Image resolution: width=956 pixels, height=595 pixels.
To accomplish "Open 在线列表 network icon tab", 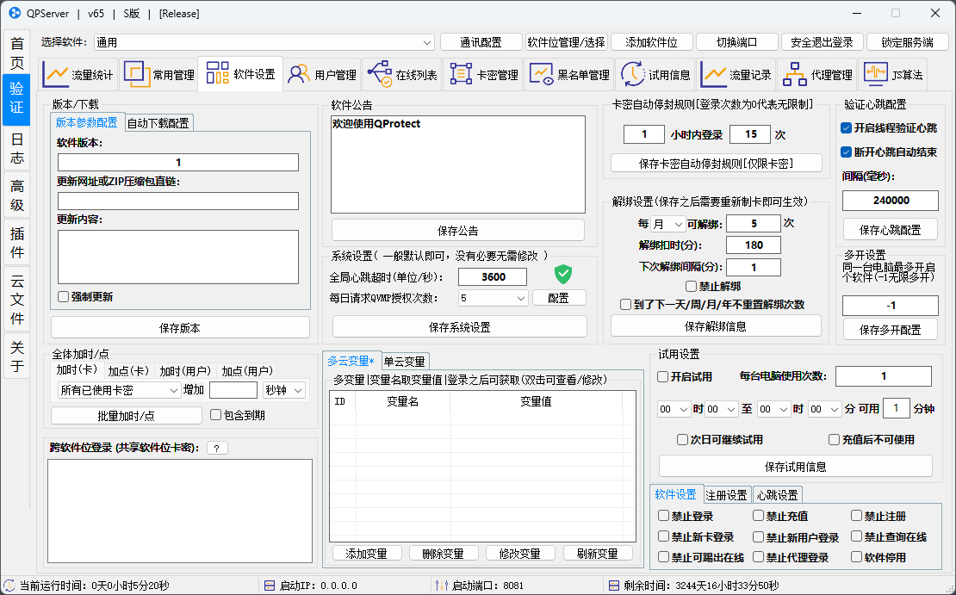I will click(379, 74).
